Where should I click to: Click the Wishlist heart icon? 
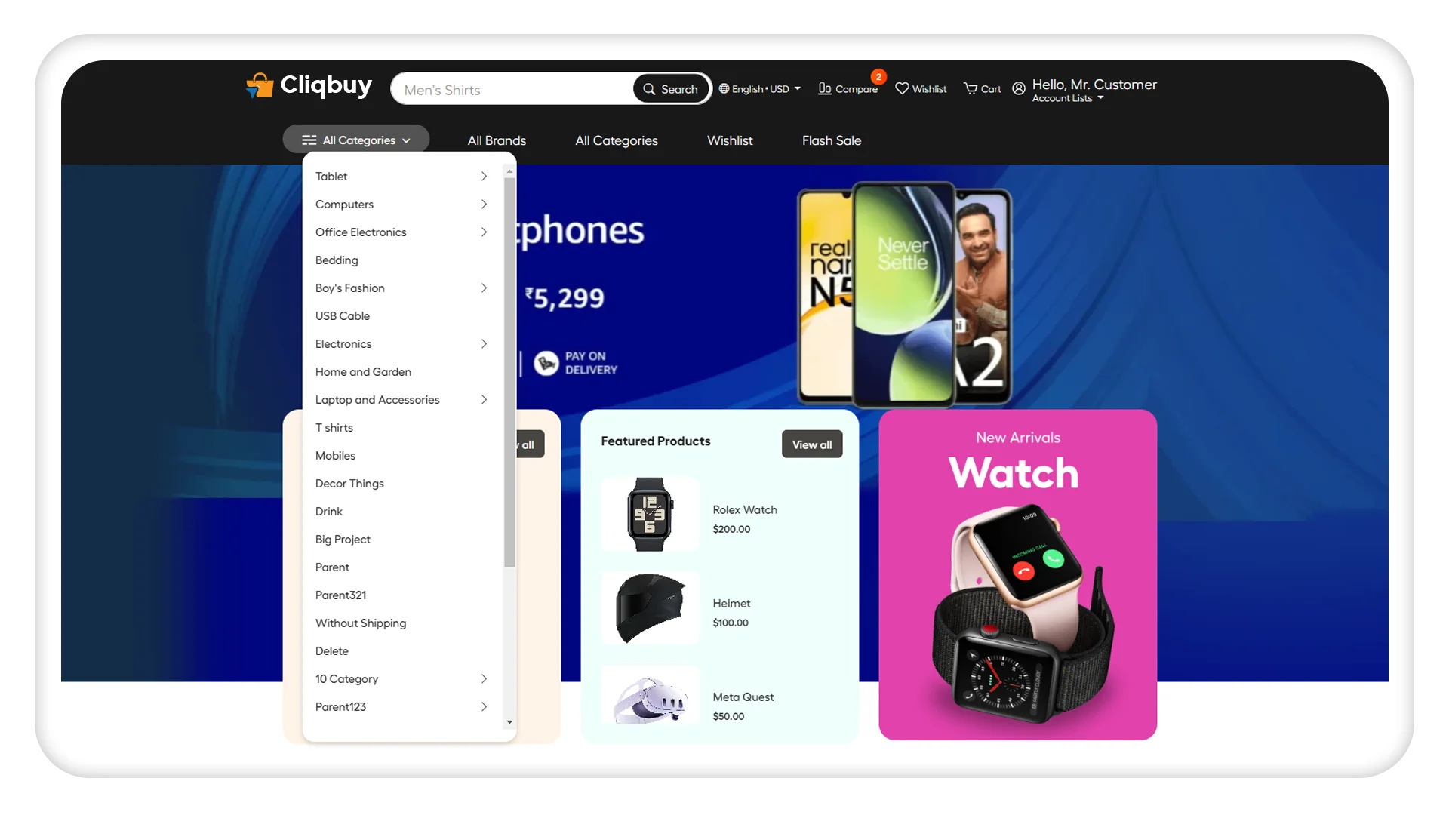click(902, 88)
